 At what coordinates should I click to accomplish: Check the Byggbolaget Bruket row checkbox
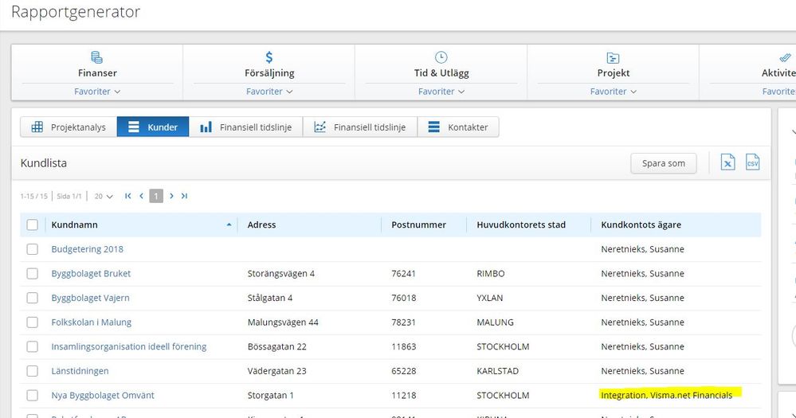33,274
